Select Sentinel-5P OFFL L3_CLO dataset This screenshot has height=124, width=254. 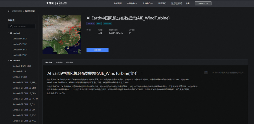[25, 93]
